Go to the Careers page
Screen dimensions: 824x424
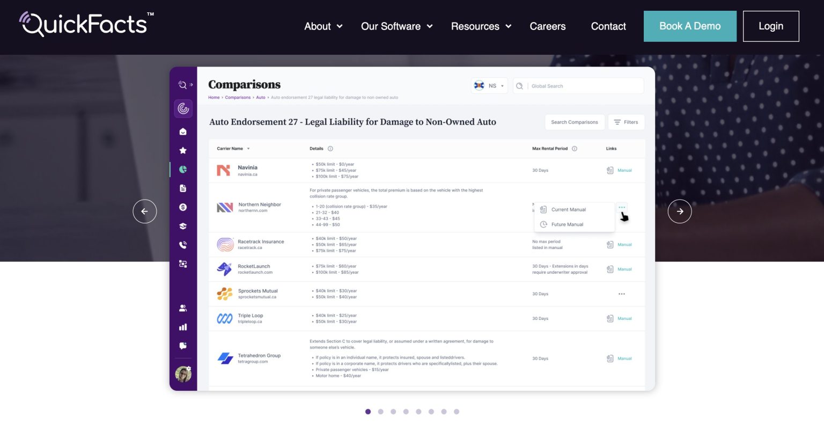[x=548, y=26]
